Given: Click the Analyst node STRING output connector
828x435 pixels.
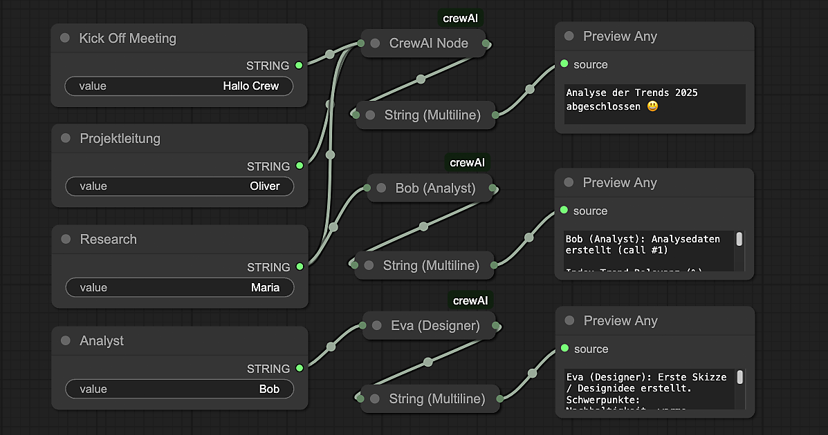Looking at the screenshot, I should 299,368.
